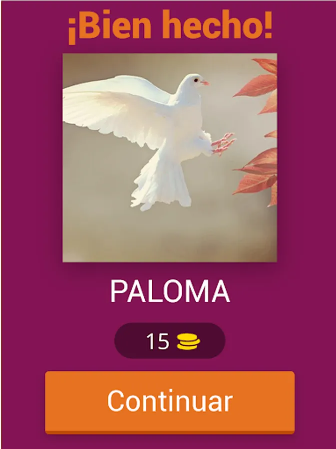Click the letter P in PALOMA
336x449 pixels.
(x=119, y=292)
